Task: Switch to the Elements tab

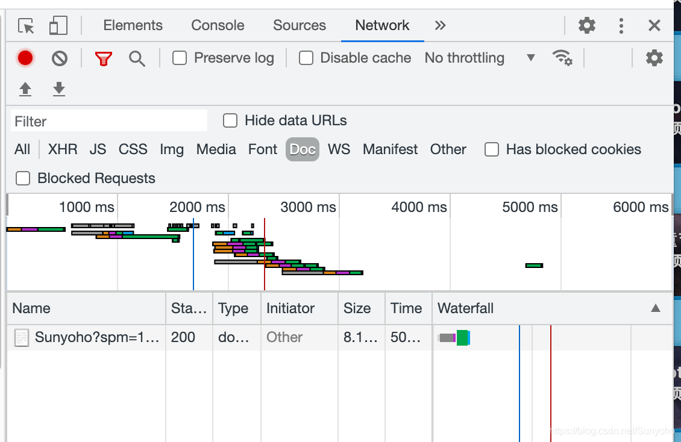Action: point(133,25)
